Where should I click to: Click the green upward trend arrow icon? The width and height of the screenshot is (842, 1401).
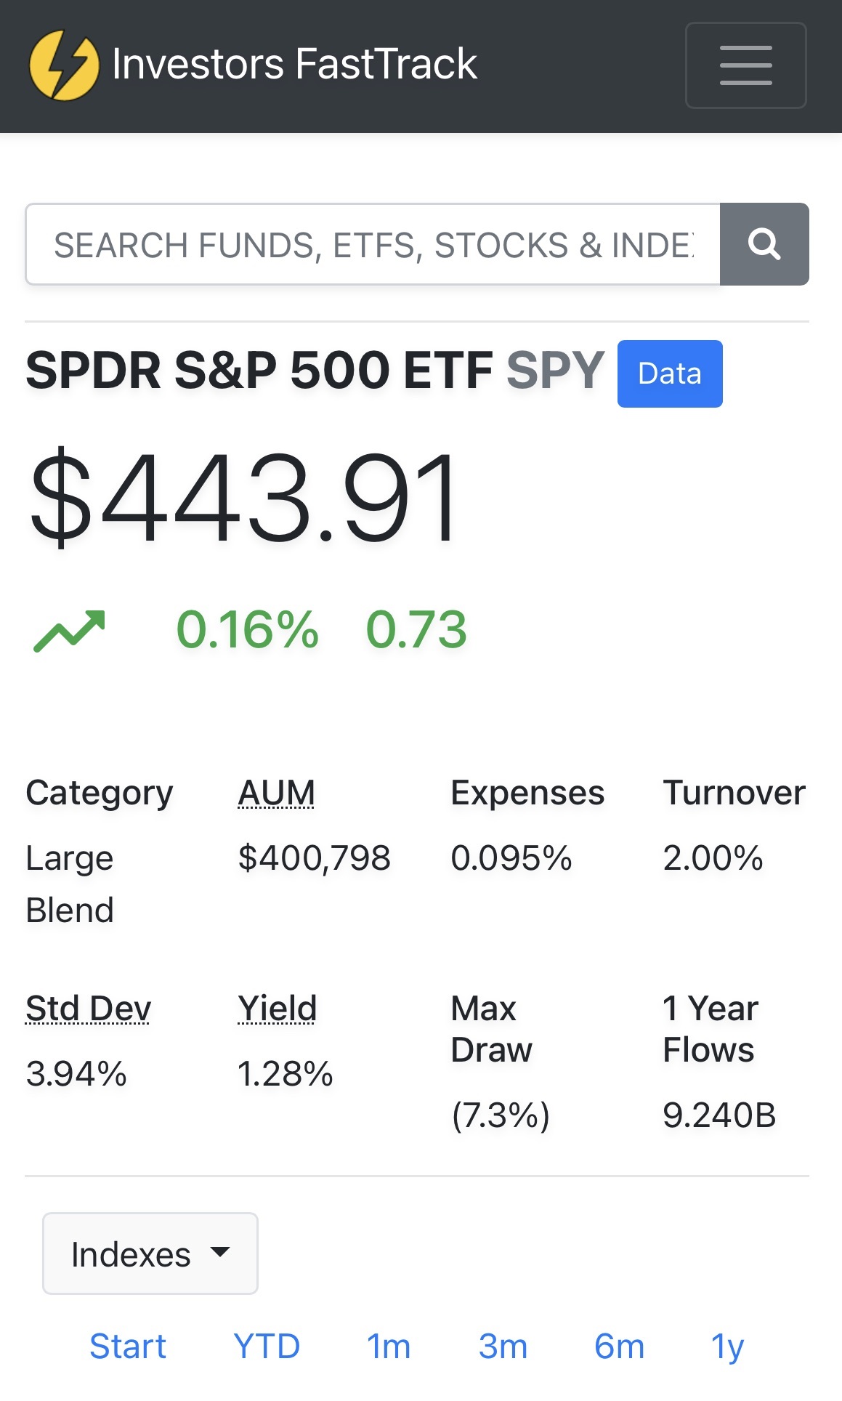[x=70, y=630]
